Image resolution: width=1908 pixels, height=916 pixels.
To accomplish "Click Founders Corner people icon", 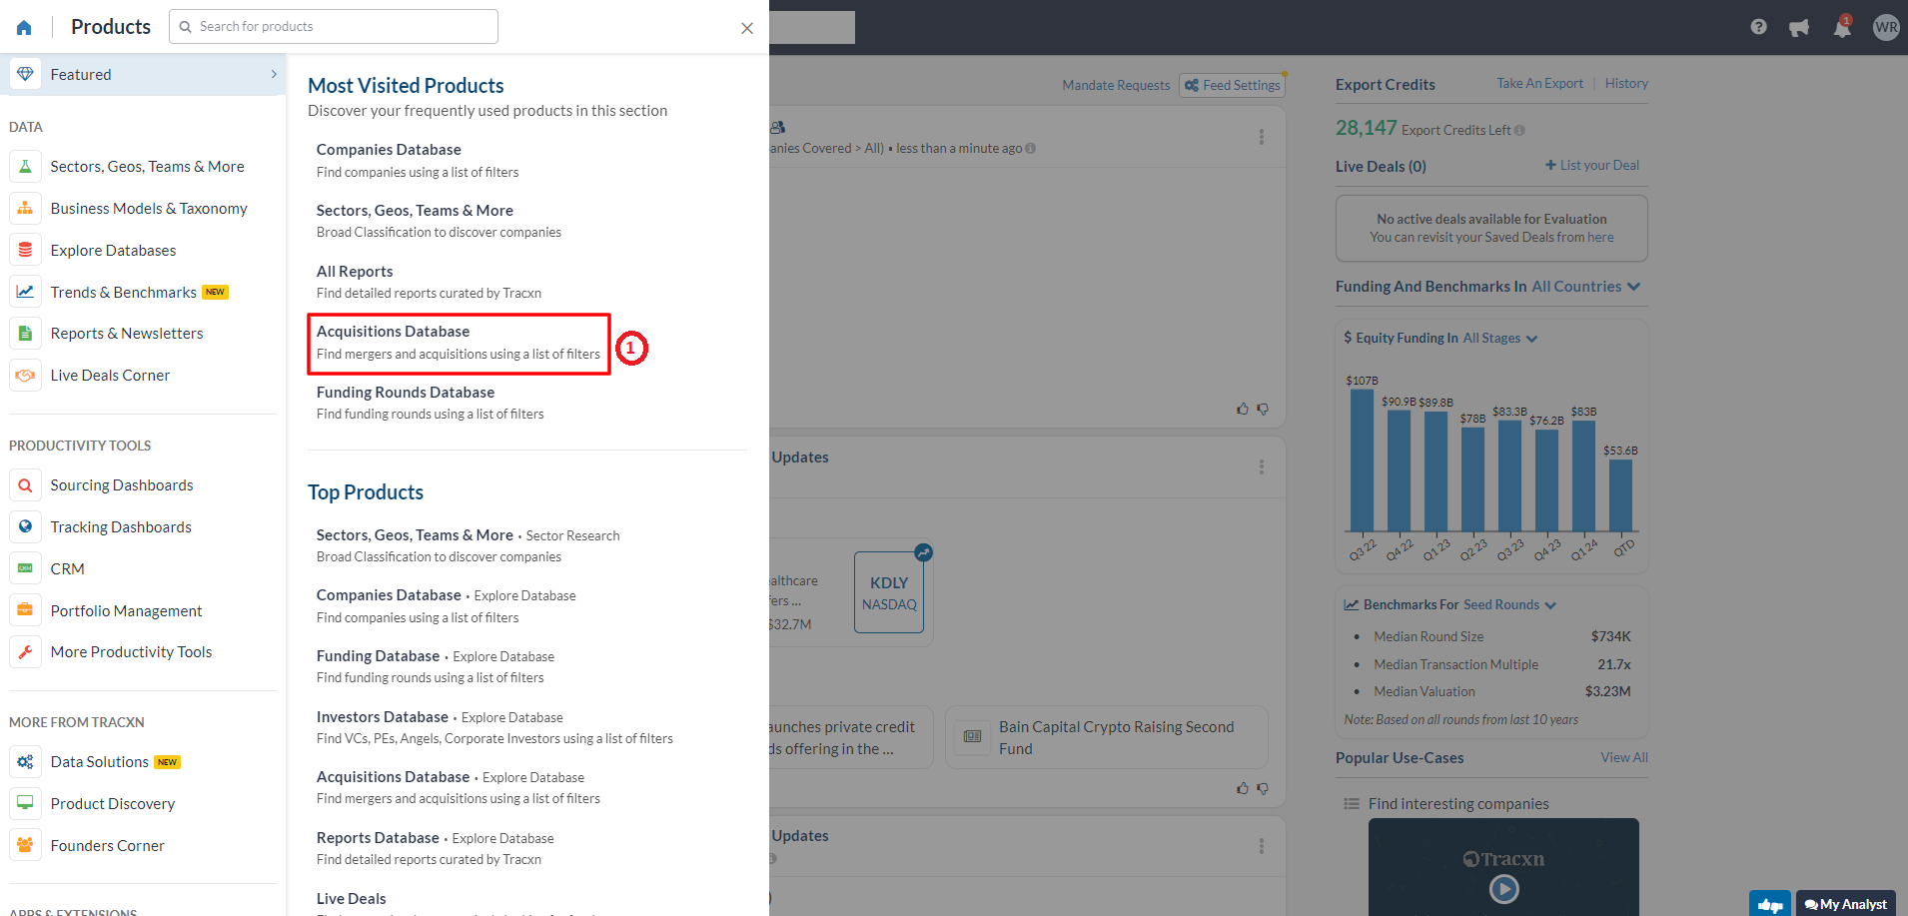I will [25, 845].
